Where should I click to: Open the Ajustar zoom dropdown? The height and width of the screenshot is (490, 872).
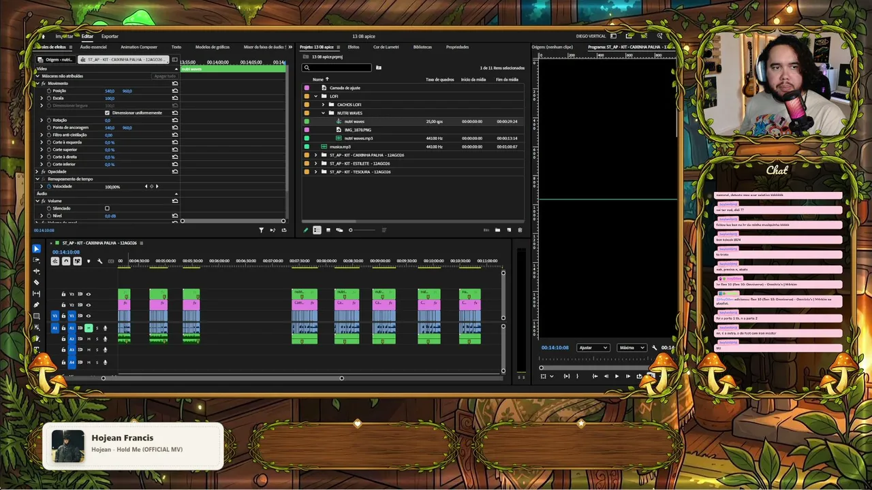tap(593, 348)
